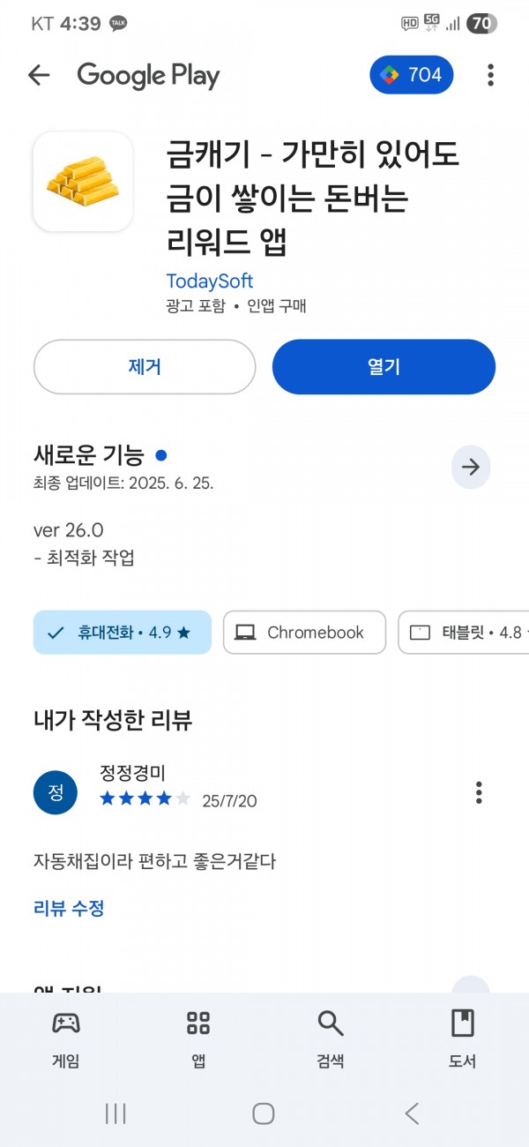Tap the 제거 uninstall button
The height and width of the screenshot is (1147, 529).
145,367
